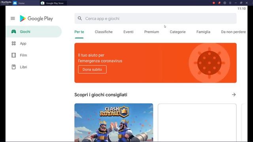The height and width of the screenshot is (142, 253).
Task: Select the Google Play Store window tab
Action: coord(53,3)
